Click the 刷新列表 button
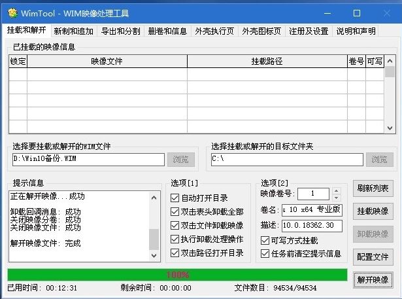Image resolution: width=402 pixels, height=299 pixels. pos(374,189)
